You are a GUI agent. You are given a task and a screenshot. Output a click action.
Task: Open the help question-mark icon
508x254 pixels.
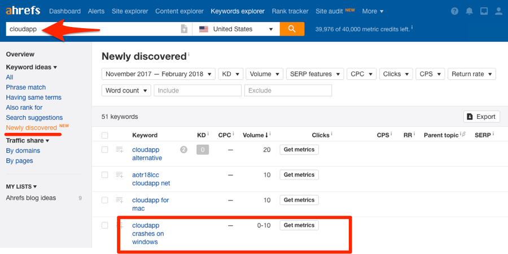point(454,11)
